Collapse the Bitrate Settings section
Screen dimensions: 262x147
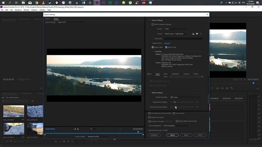tap(150, 93)
